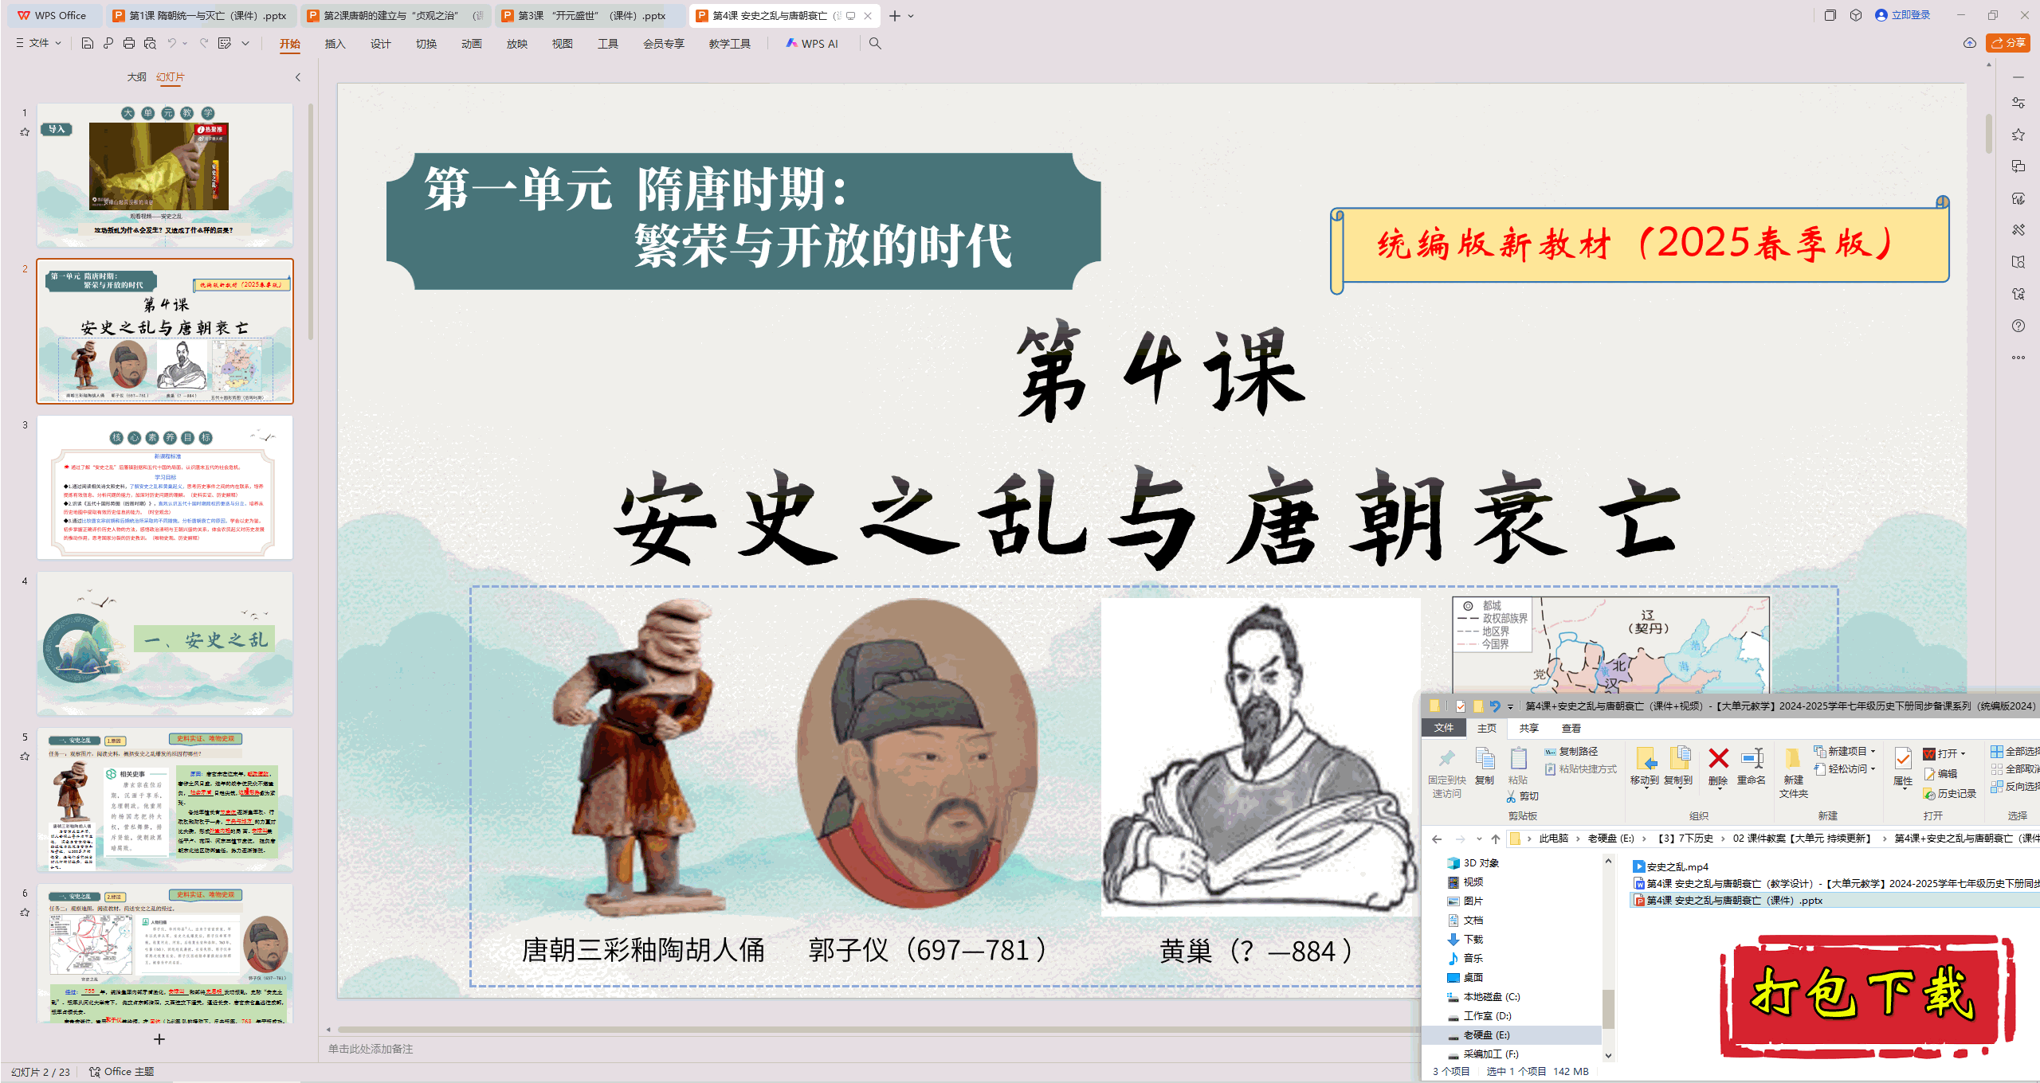Expand quick access toolbar customize arrow
The image size is (2040, 1083).
[x=245, y=43]
